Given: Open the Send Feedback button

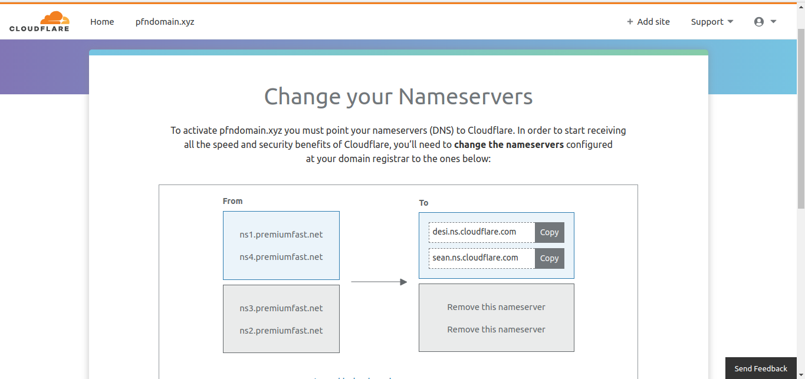Looking at the screenshot, I should (x=761, y=368).
